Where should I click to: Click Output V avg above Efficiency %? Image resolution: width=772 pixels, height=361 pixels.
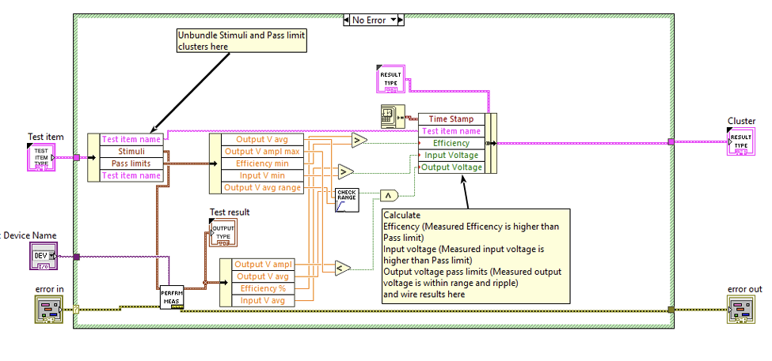263,276
